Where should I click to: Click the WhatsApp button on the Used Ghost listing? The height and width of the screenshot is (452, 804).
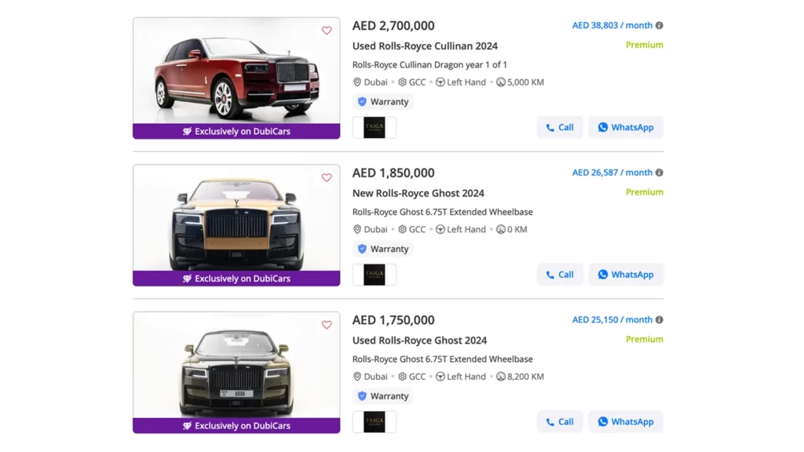click(626, 421)
